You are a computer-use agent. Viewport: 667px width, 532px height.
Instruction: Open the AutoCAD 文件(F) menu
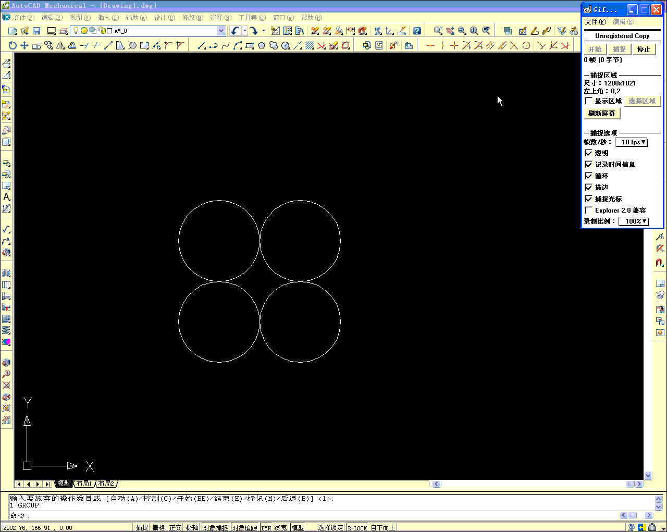(23, 17)
